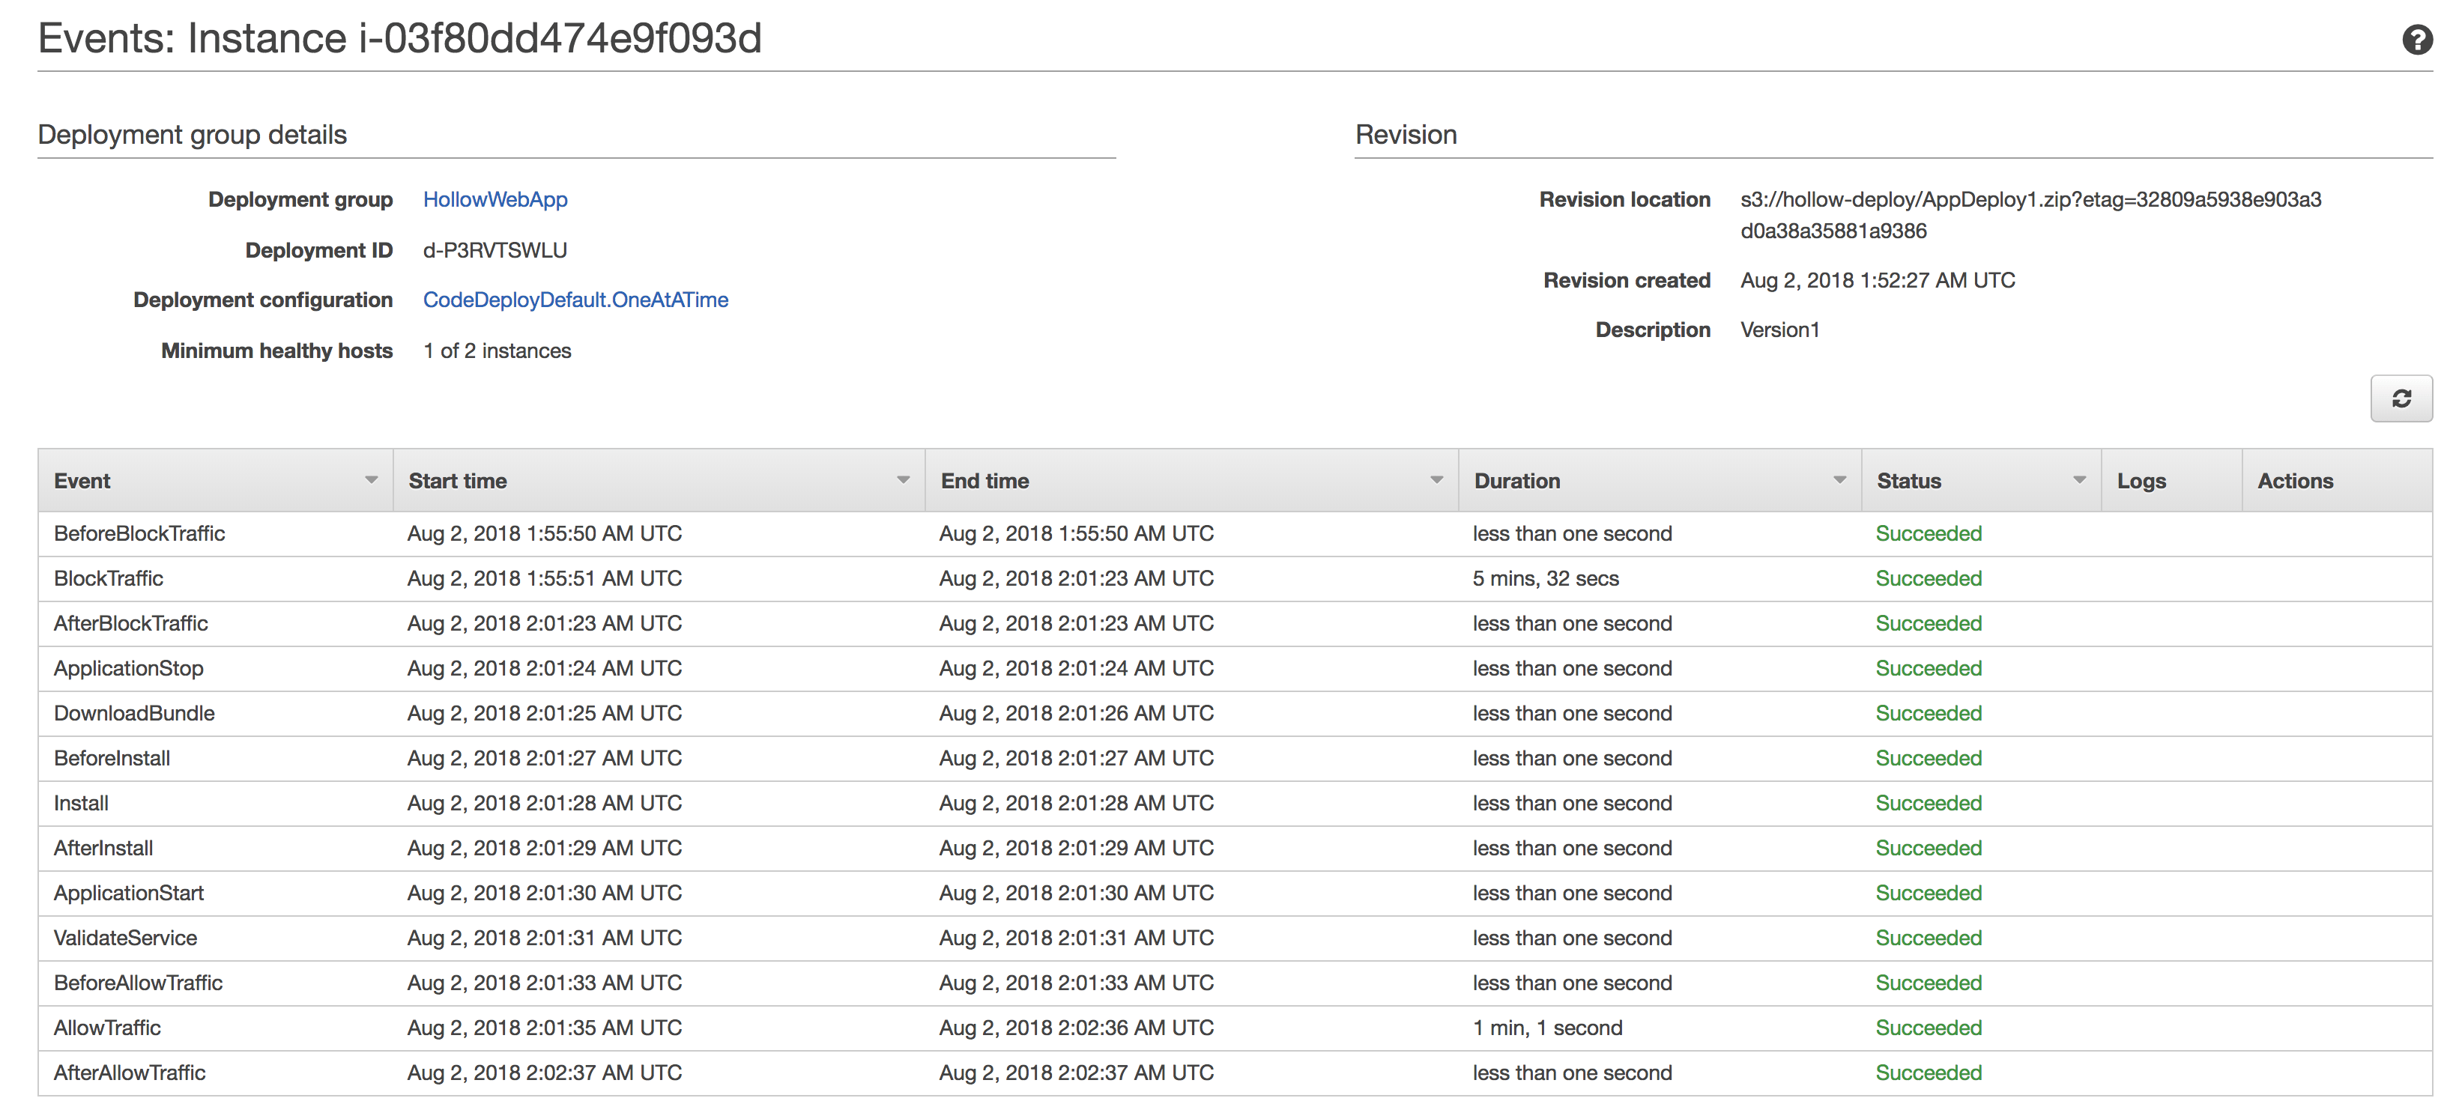Screen dimensions: 2447x1101
Task: Open the Status column dropdown arrow
Action: tap(2078, 481)
